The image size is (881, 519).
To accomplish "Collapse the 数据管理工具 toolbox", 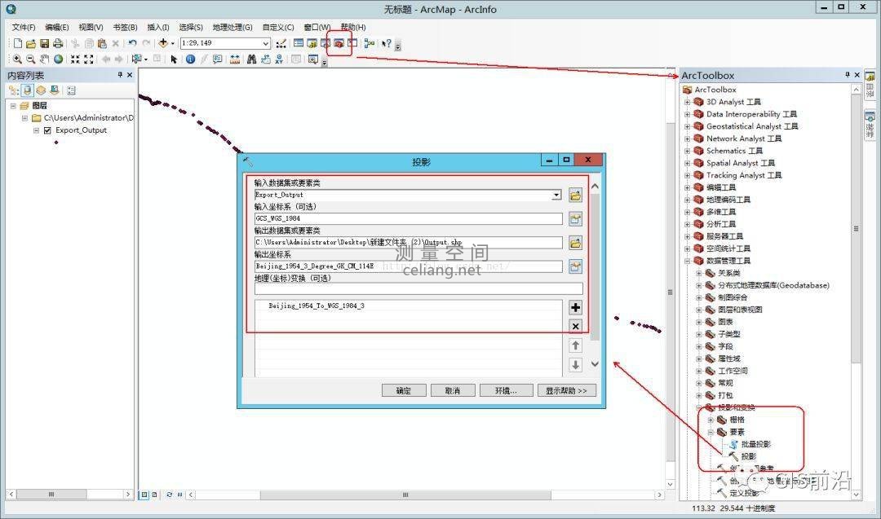I will (x=687, y=261).
